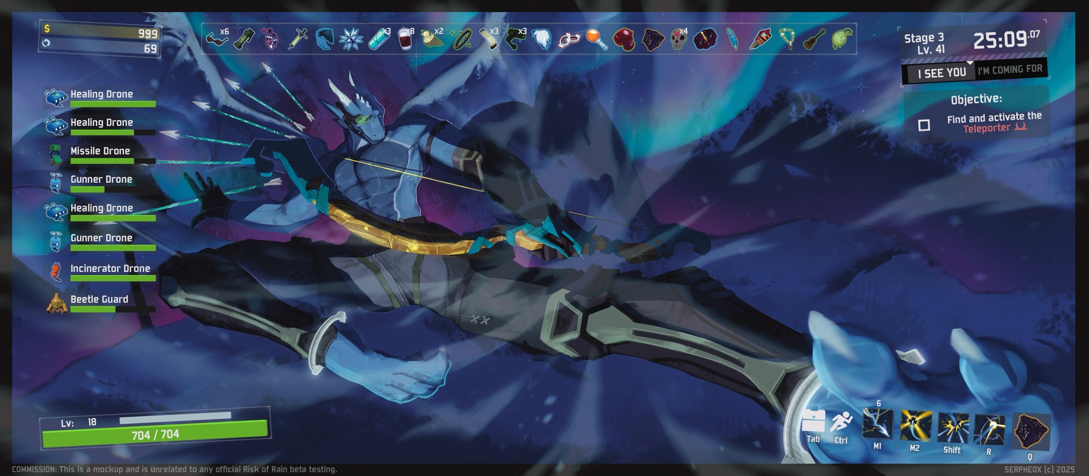Click the player health bar 704 / 704
The height and width of the screenshot is (476, 1089).
(x=155, y=434)
